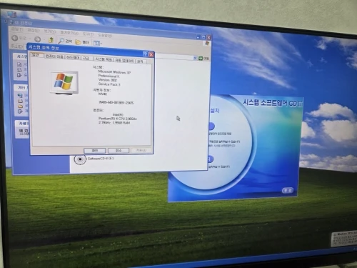Click the control panel icon in 기타 panel

pos(21,111)
